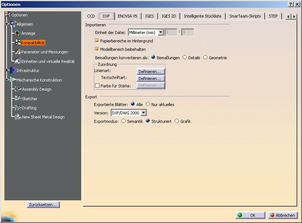Click the New Sheet Metal Design icon
The image size is (302, 223).
coord(18,117)
